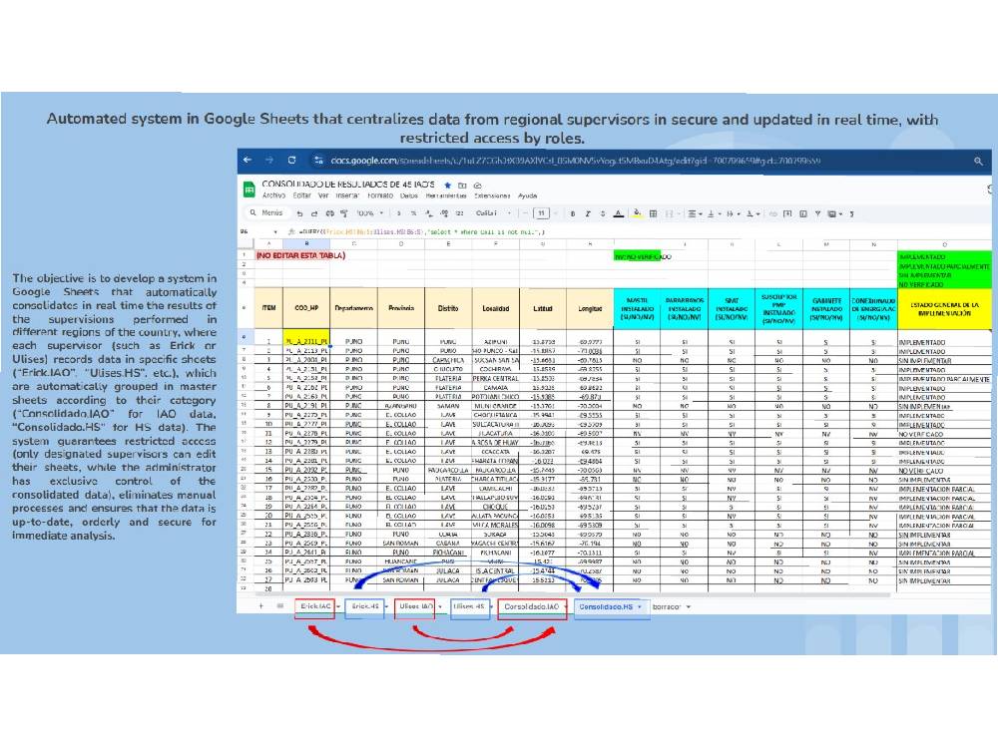Select the Paint format tool
Viewport: 998px width, 748px height.
344,213
